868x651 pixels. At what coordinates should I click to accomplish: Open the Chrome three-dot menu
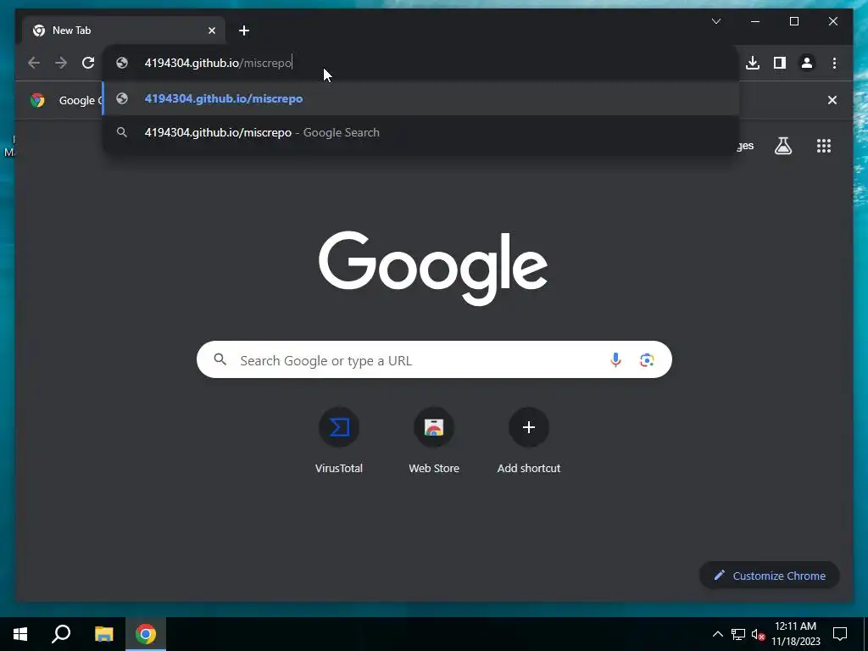tap(834, 63)
